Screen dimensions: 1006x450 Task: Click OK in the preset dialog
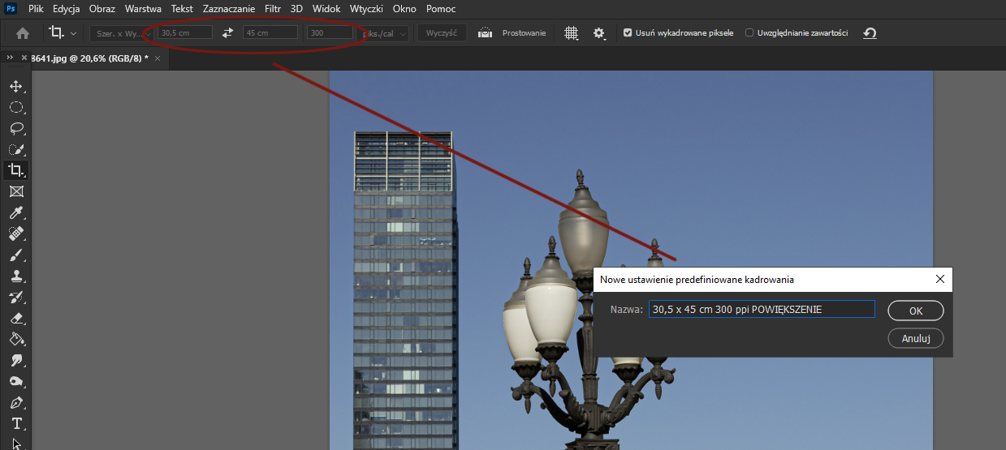click(x=915, y=311)
